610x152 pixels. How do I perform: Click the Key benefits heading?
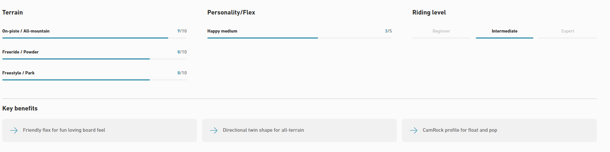point(20,109)
